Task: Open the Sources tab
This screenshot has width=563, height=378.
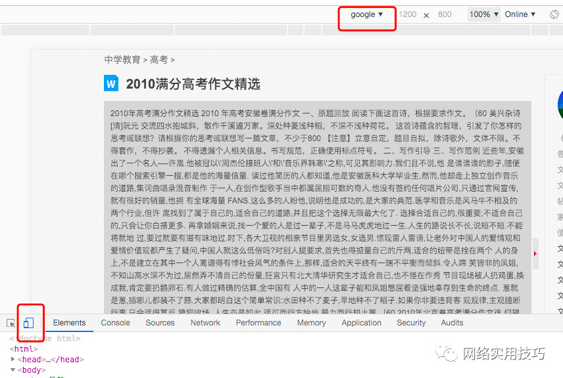Action: coord(160,323)
